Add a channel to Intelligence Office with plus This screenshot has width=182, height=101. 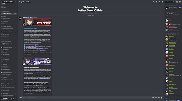(16, 32)
